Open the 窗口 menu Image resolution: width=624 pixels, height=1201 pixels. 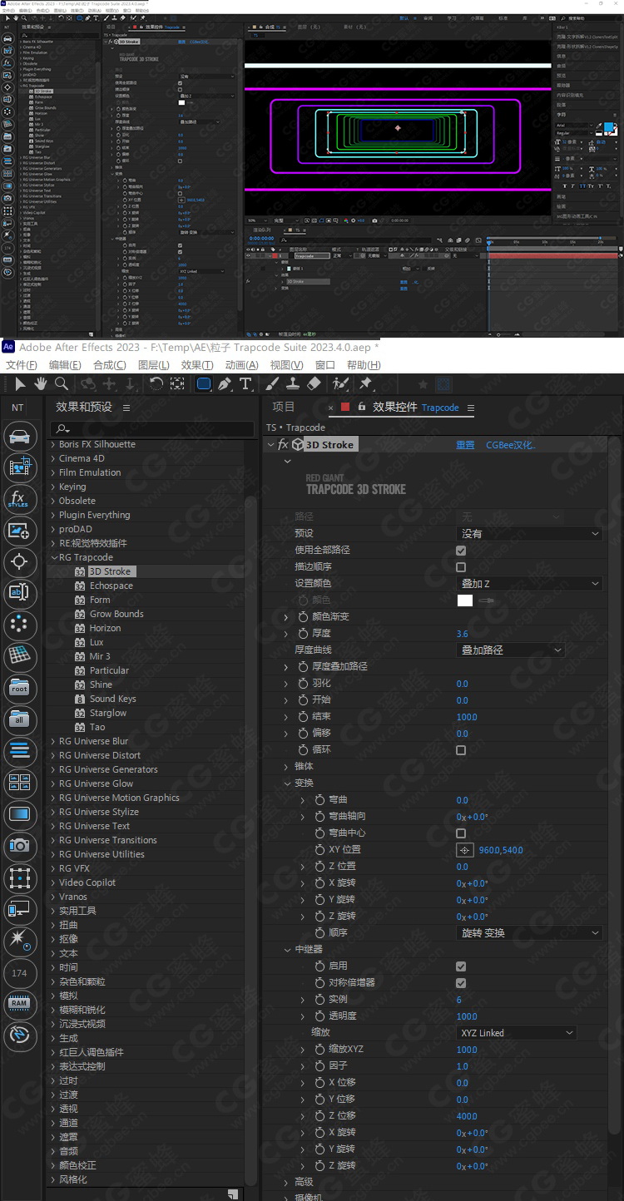tap(325, 365)
